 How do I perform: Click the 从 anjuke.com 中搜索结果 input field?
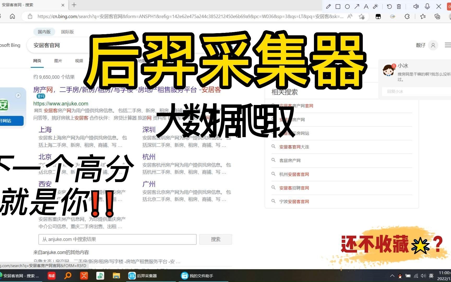[x=117, y=239]
